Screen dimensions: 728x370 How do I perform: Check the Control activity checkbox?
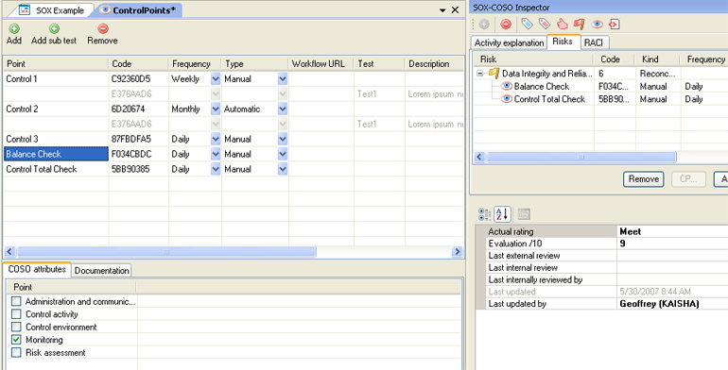pyautogui.click(x=16, y=314)
